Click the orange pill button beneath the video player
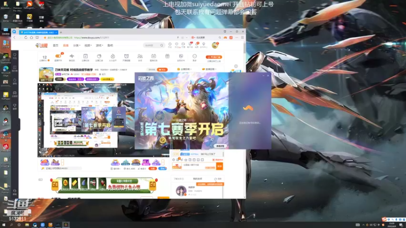The height and width of the screenshot is (228, 406). [153, 169]
